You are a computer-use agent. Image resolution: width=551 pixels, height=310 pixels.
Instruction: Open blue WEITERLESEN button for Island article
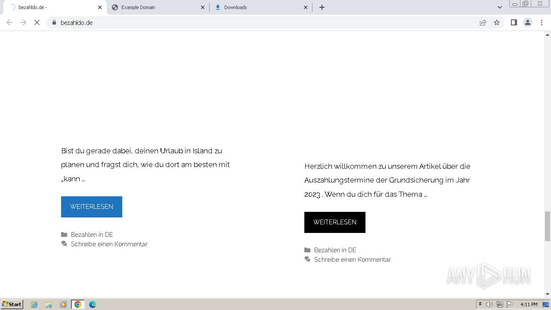92,207
